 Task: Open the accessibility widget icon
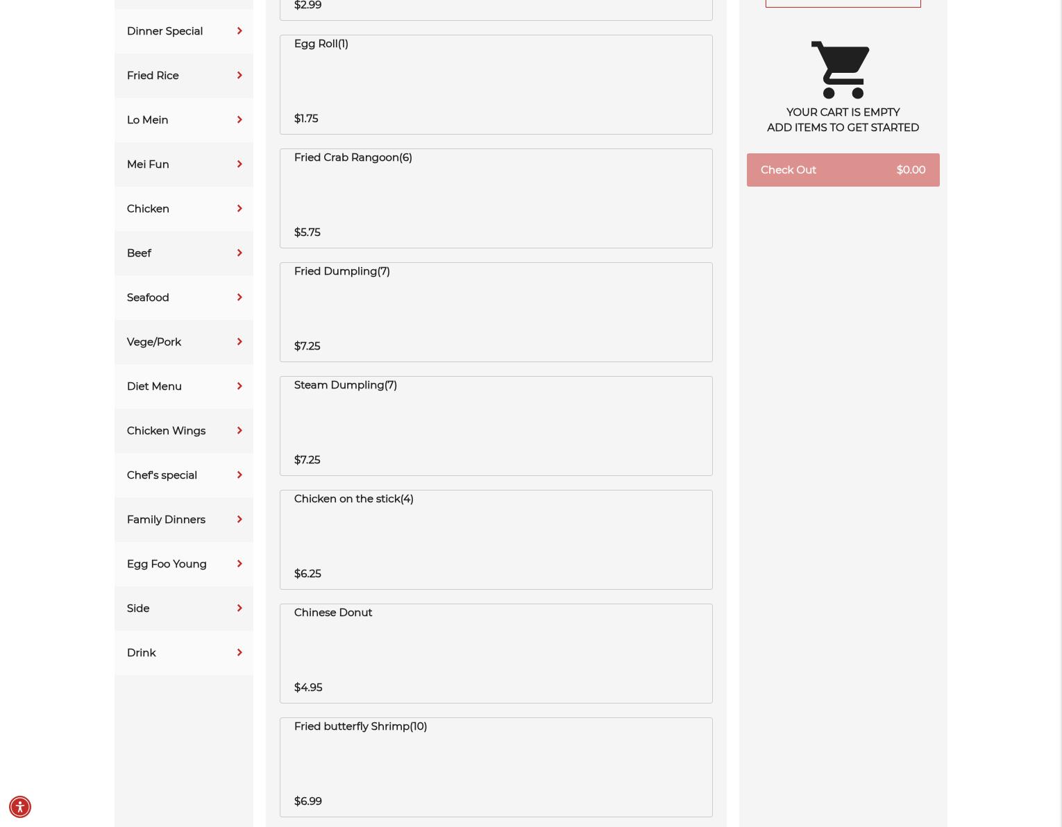coord(20,807)
